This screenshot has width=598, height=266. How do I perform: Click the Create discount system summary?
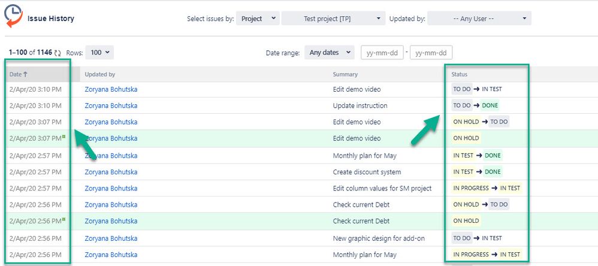click(367, 172)
